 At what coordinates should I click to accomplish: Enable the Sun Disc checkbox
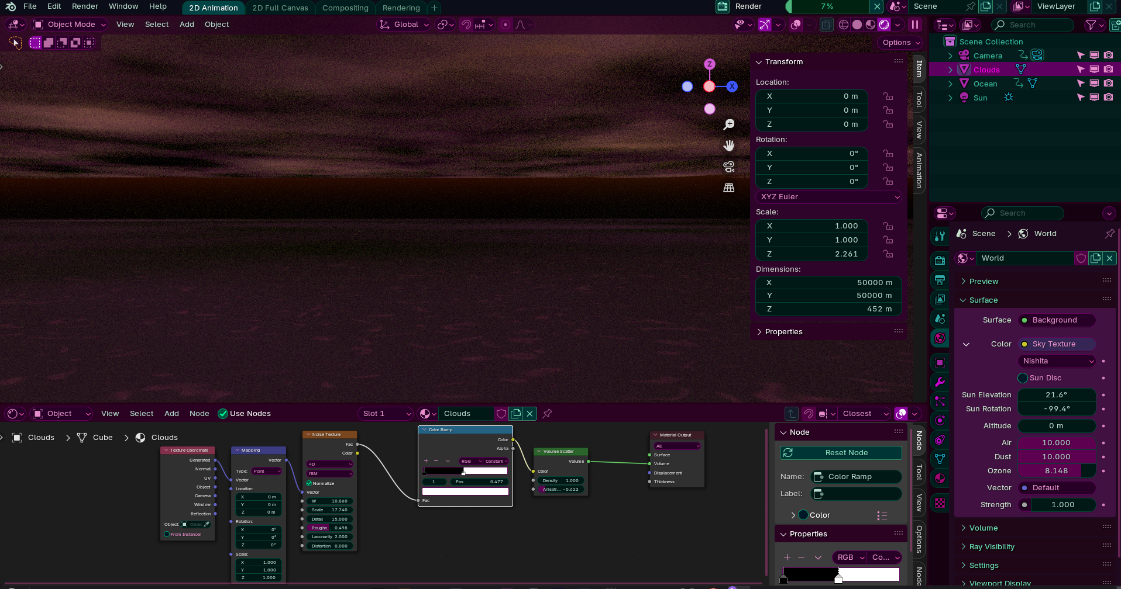[x=1023, y=378]
